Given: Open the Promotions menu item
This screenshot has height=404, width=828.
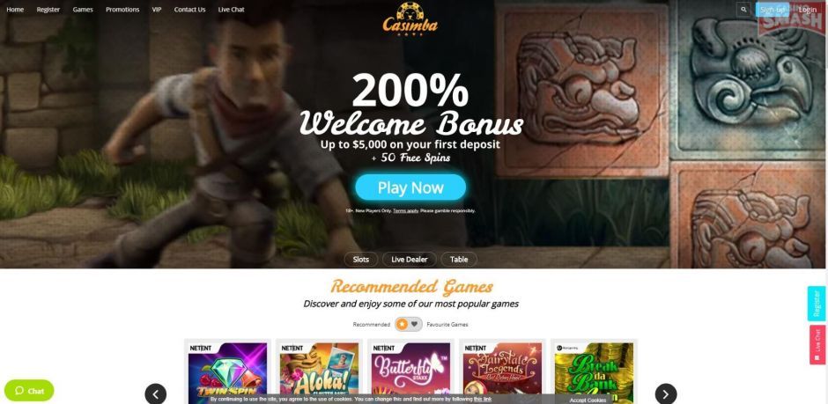Looking at the screenshot, I should pyautogui.click(x=122, y=10).
